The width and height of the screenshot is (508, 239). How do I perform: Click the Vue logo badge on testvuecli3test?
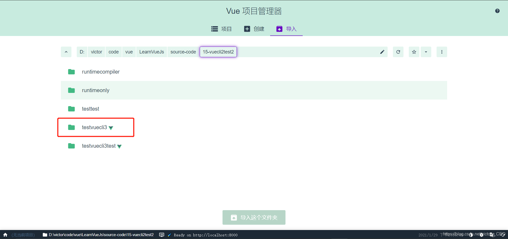[x=119, y=146]
